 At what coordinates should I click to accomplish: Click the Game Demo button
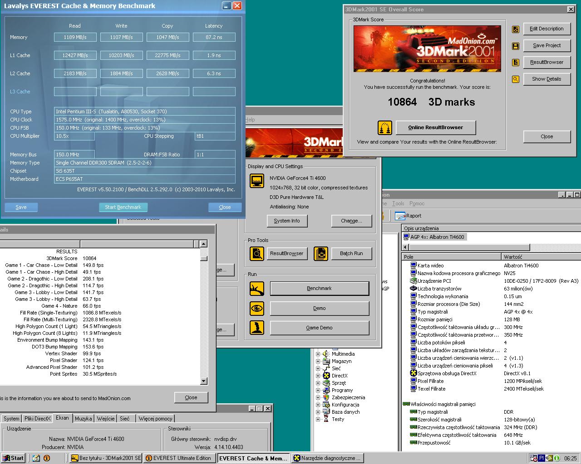(x=320, y=328)
